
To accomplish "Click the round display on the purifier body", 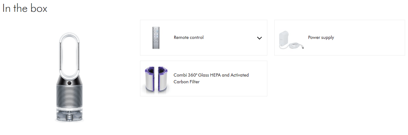I will pos(69,83).
